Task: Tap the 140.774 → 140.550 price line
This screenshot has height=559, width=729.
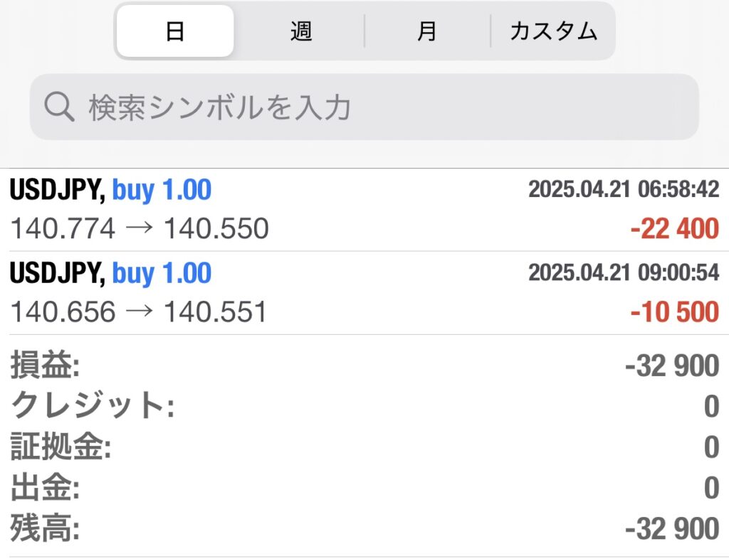Action: pyautogui.click(x=140, y=228)
